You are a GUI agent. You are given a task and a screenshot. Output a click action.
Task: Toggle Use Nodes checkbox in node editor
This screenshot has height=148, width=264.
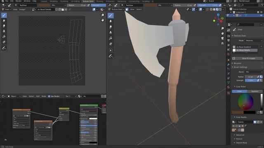[49, 96]
